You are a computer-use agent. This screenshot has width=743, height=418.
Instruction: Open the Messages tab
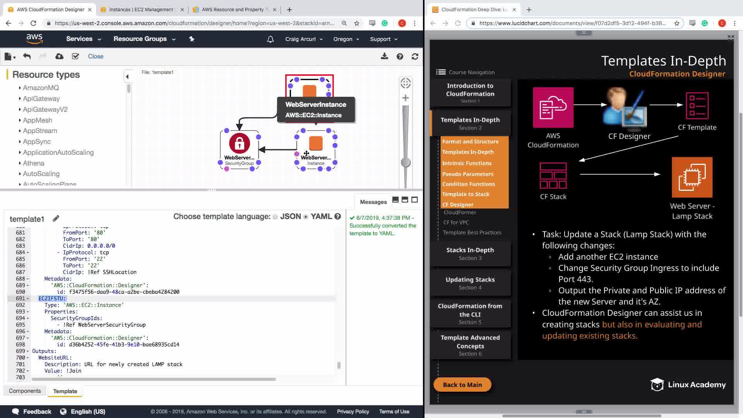(x=373, y=202)
